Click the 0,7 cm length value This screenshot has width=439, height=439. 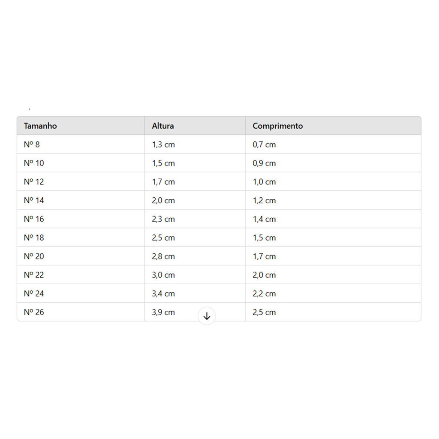[x=264, y=145]
